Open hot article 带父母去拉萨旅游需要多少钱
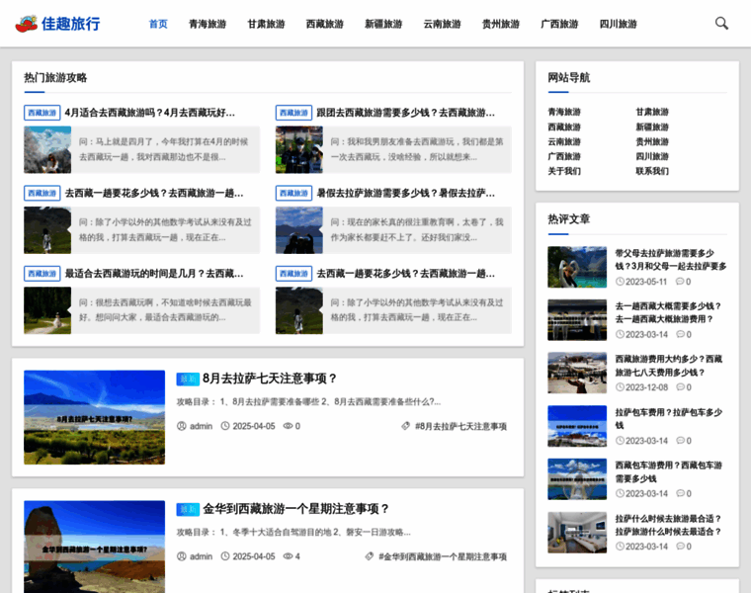This screenshot has width=751, height=593. coord(671,260)
